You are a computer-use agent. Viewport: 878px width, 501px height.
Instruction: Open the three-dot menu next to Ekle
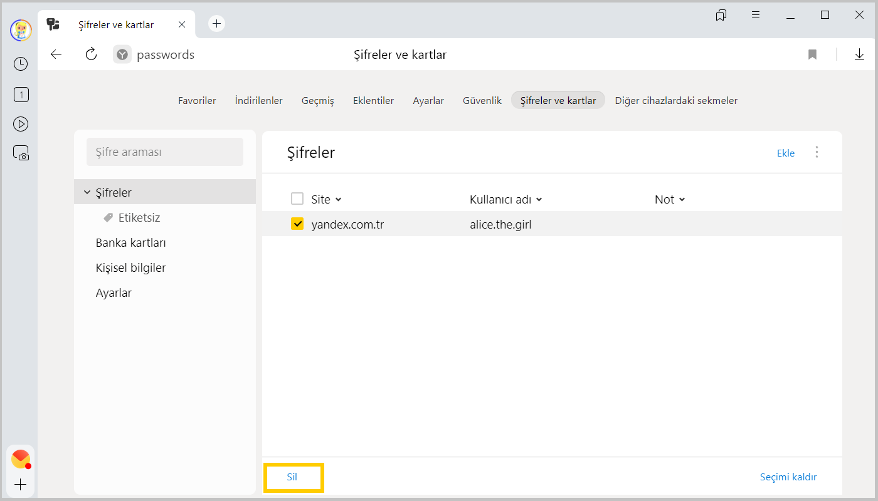click(817, 152)
